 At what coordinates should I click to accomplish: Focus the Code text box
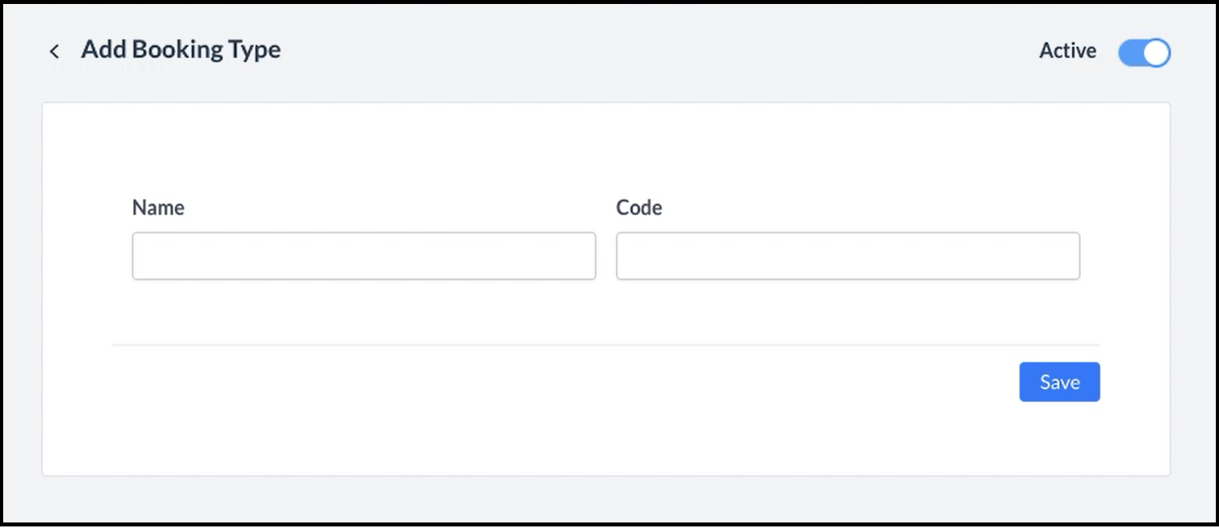pos(848,256)
